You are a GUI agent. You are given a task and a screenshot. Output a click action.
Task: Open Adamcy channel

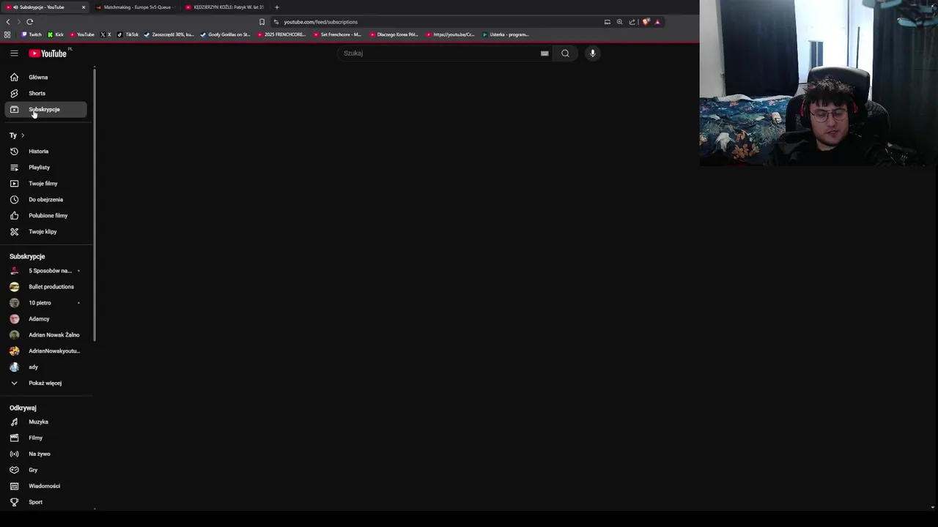tap(45, 319)
